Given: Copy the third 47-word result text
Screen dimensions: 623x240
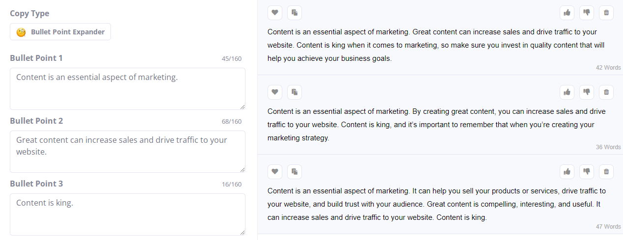Looking at the screenshot, I should 295,171.
